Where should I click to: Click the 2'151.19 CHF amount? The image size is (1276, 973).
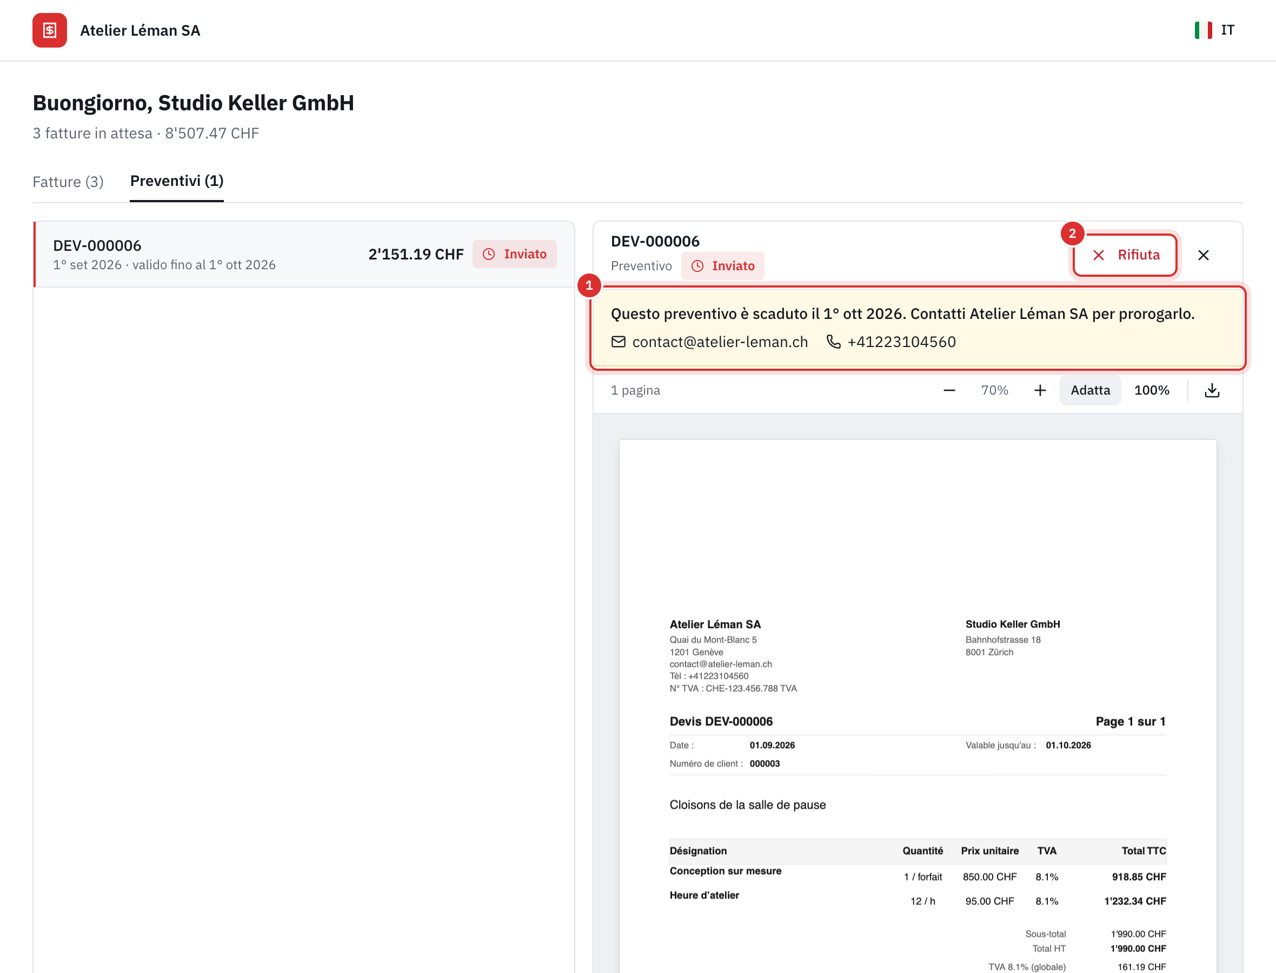(x=416, y=254)
